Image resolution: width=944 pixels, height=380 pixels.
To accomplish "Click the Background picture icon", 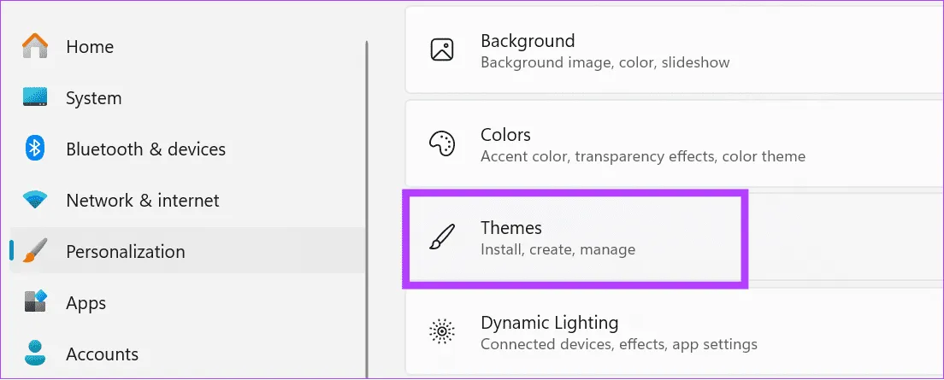I will point(442,50).
